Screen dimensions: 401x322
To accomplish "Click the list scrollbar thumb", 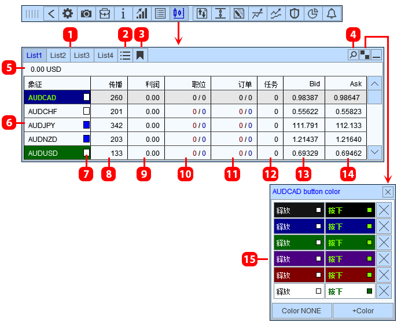I will coord(374,97).
